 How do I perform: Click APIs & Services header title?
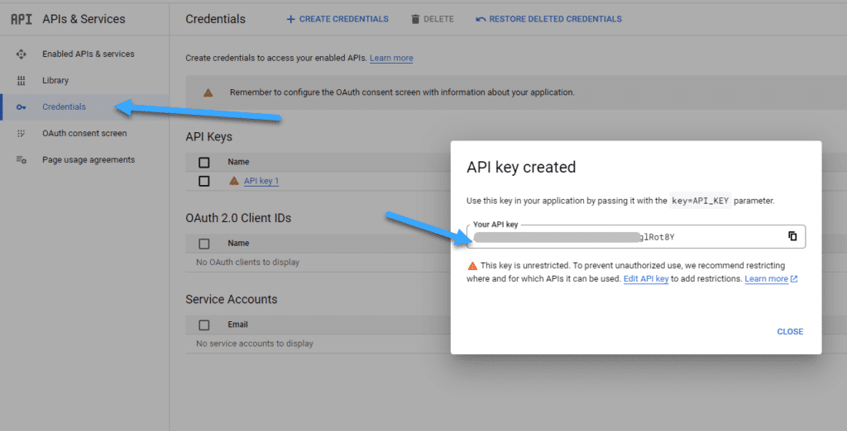tap(84, 19)
